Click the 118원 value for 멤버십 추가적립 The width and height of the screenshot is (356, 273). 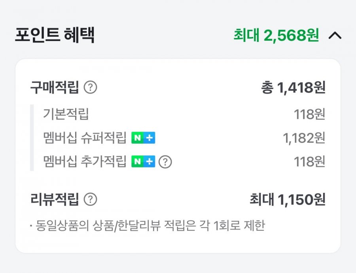pyautogui.click(x=309, y=162)
